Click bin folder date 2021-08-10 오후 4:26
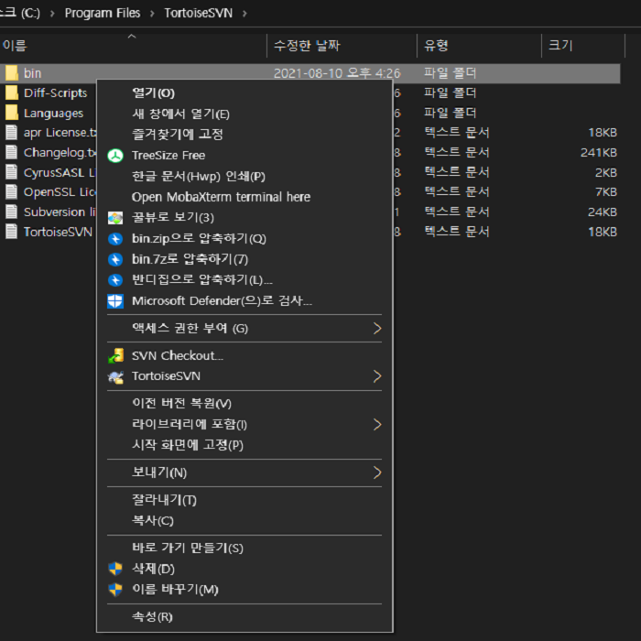Image resolution: width=641 pixels, height=641 pixels. pyautogui.click(x=337, y=73)
